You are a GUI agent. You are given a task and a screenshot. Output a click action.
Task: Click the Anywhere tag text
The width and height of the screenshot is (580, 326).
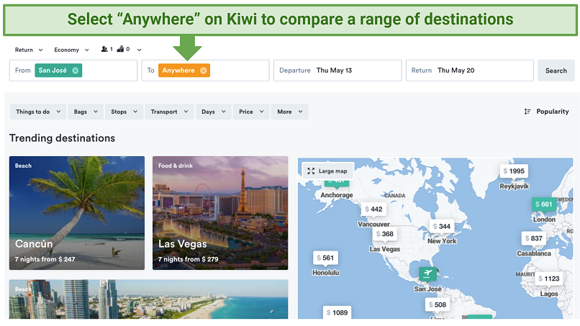(x=178, y=71)
